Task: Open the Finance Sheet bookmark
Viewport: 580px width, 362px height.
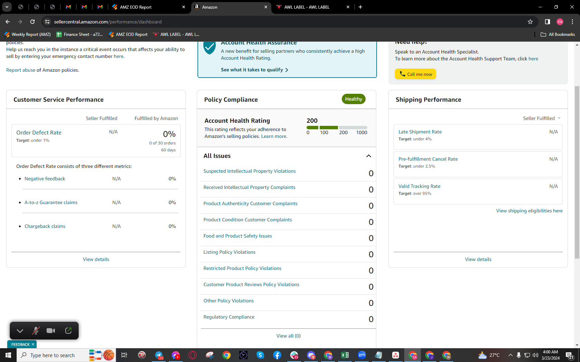Action: (80, 34)
